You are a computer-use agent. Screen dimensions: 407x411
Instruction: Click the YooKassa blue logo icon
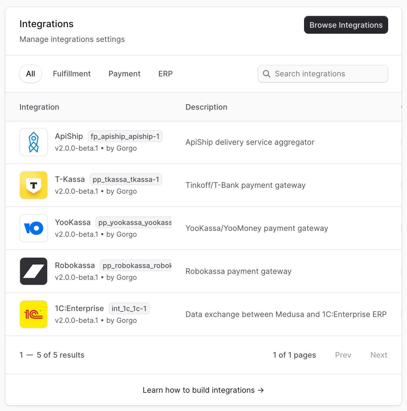pos(34,228)
